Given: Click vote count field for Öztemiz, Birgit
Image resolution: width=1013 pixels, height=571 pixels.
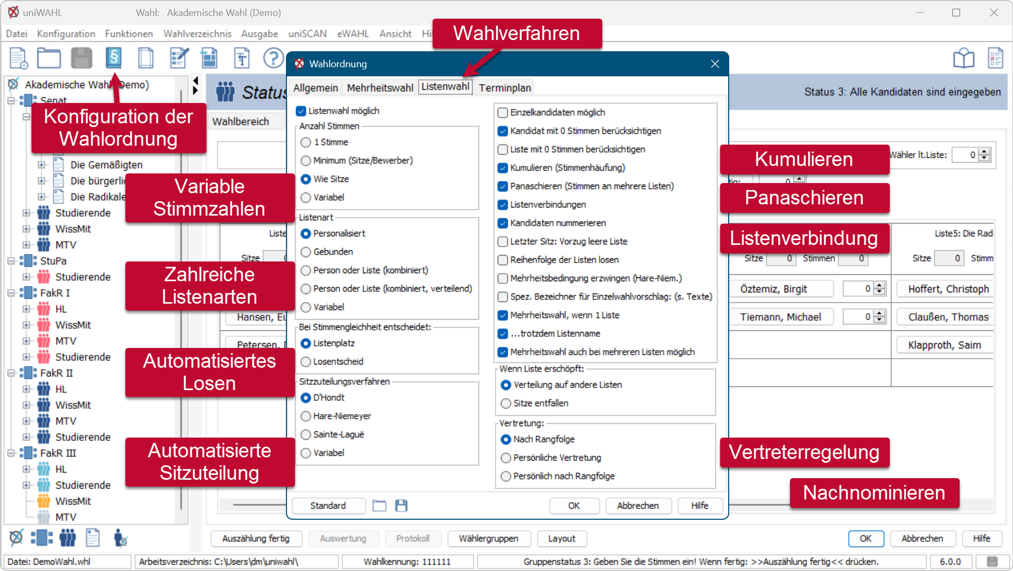Looking at the screenshot, I should click(x=858, y=289).
